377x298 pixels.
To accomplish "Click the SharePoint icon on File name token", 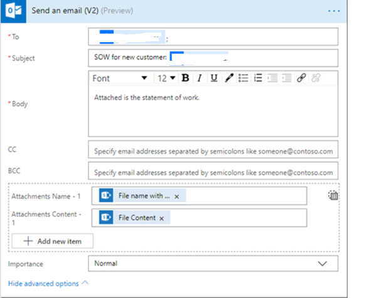I will pyautogui.click(x=106, y=195).
